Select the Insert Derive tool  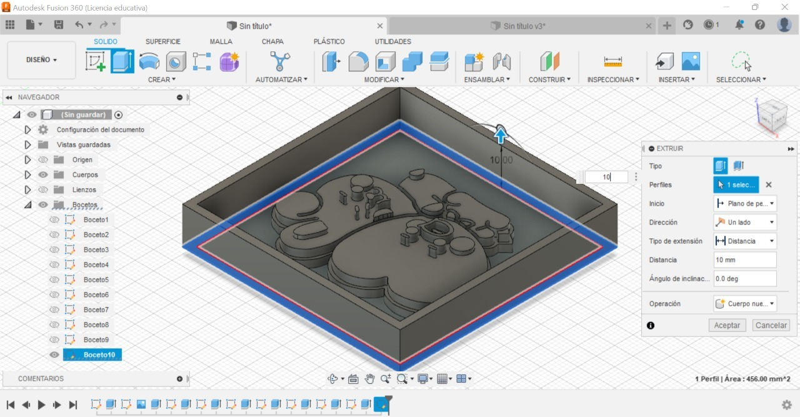tap(664, 61)
